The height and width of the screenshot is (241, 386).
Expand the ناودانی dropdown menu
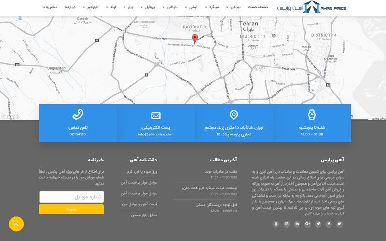point(170,7)
